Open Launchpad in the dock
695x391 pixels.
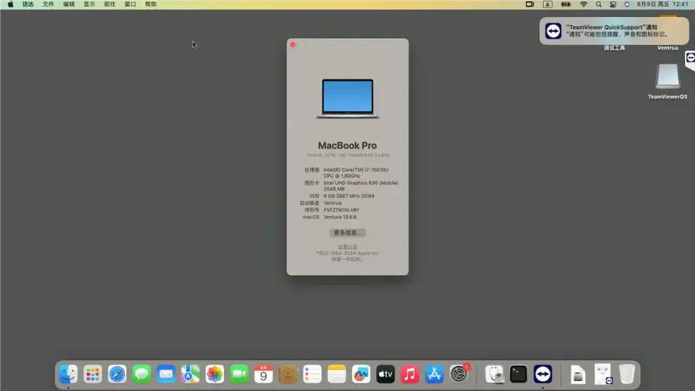pyautogui.click(x=92, y=374)
